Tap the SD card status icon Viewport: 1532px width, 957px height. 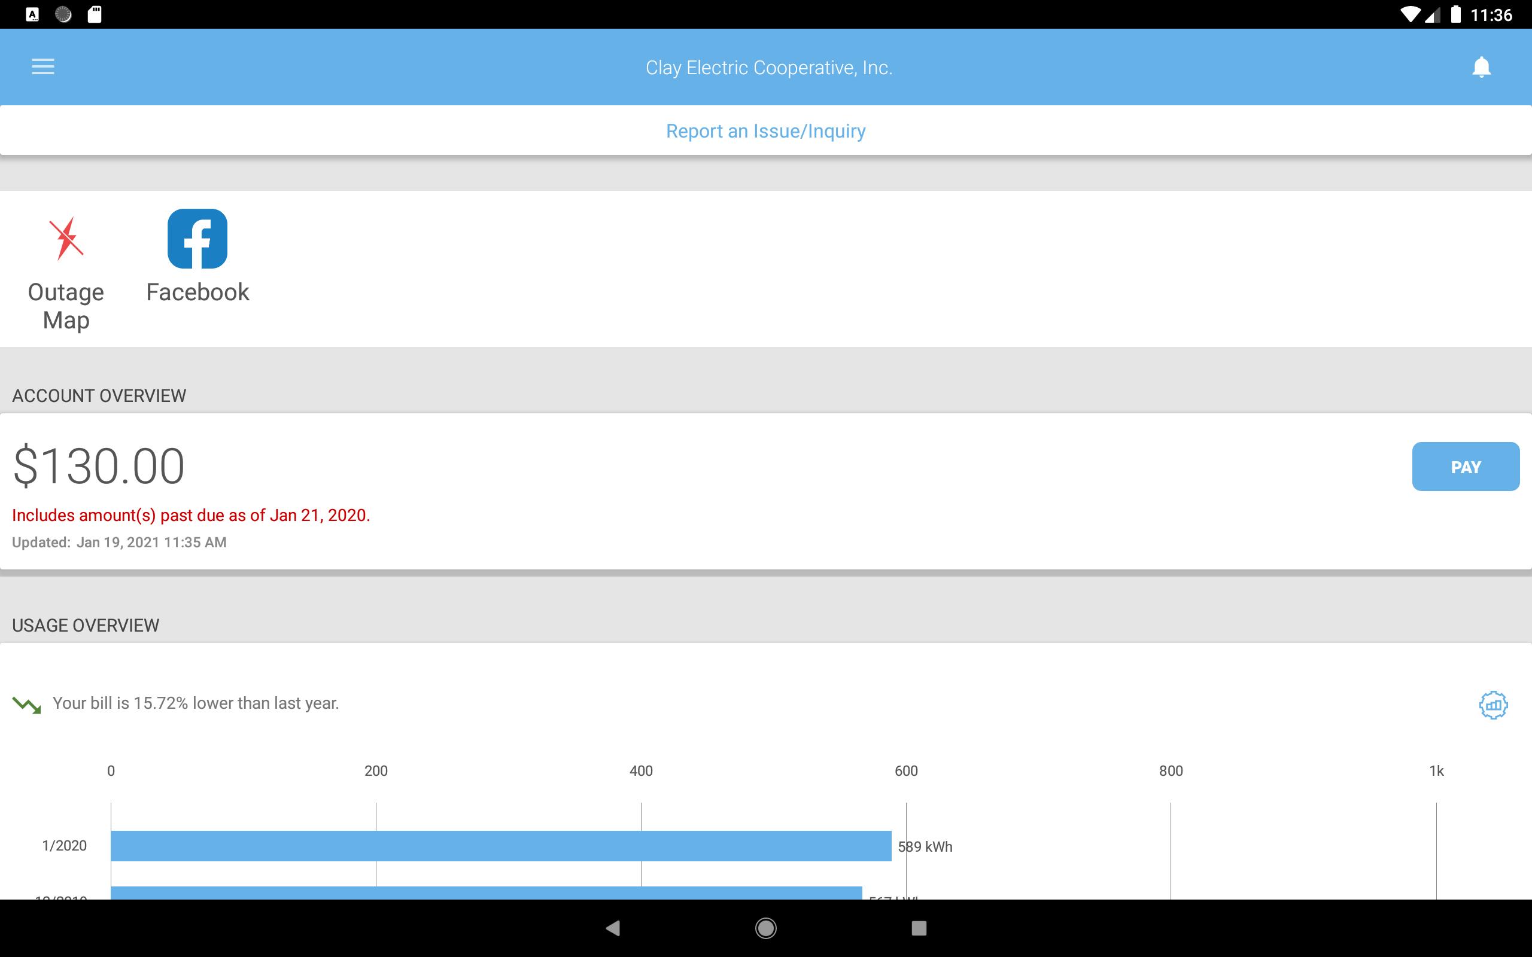tap(95, 14)
